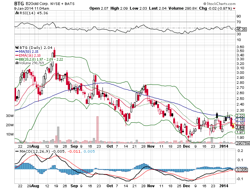Click the Nov label under the price chart
This screenshot has width=250, height=189.
(x=151, y=146)
